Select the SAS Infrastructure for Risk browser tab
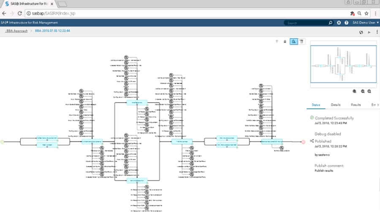 click(x=29, y=4)
